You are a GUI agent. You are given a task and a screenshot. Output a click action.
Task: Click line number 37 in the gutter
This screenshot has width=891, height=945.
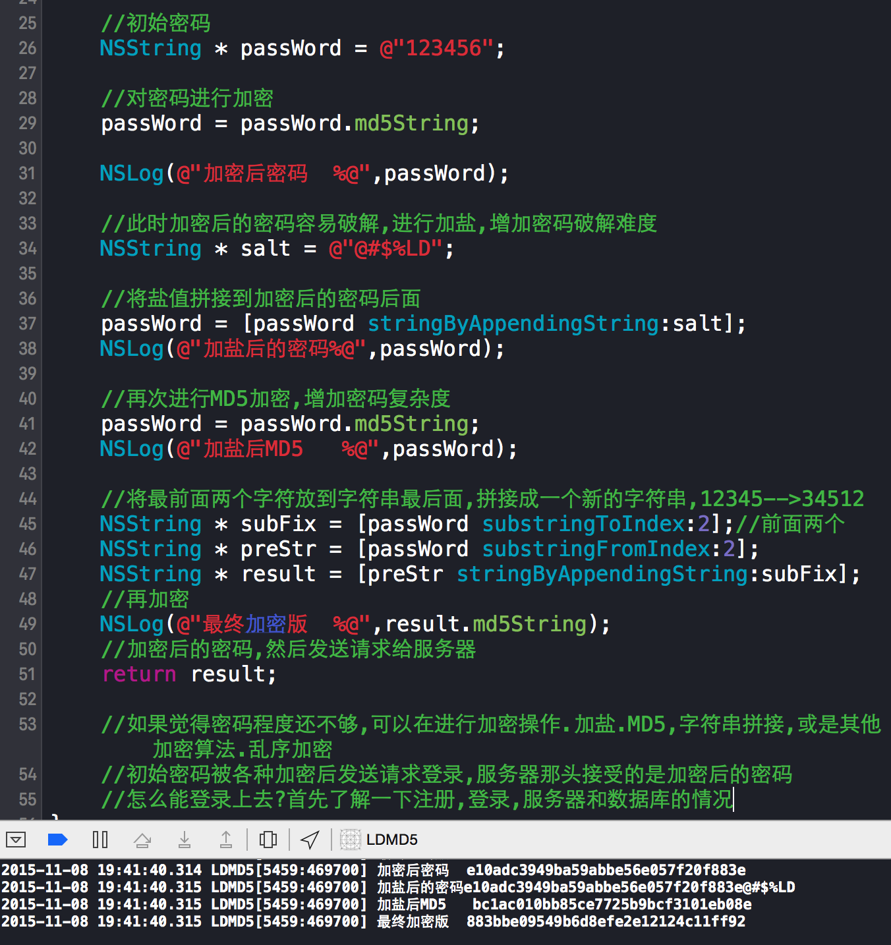[x=28, y=324]
